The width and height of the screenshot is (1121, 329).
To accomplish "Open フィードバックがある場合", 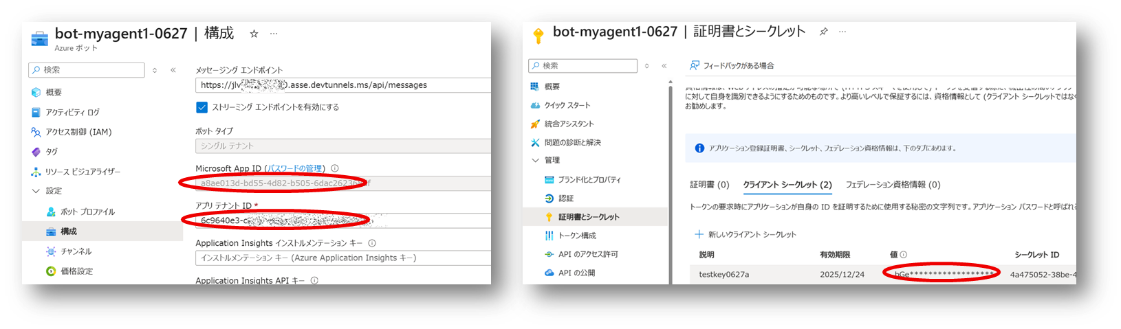I will pyautogui.click(x=732, y=65).
